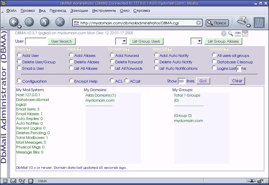Viewport: 269px width, 185px height.
Task: Click the Reload page button
Action: (45, 22)
